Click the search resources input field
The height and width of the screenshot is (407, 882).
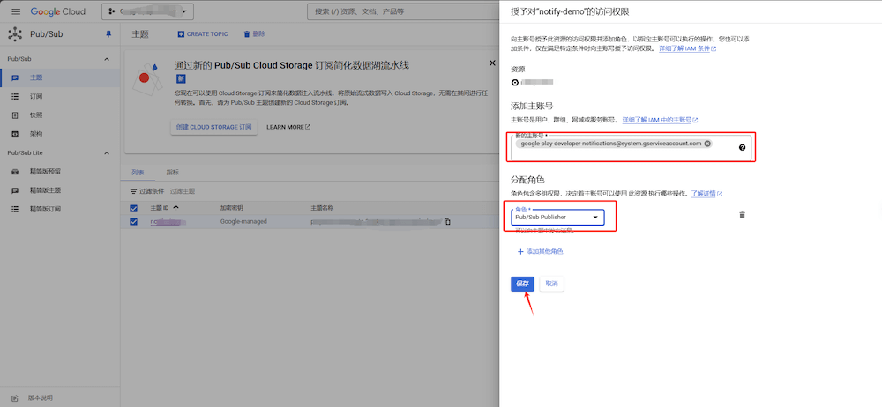[397, 11]
